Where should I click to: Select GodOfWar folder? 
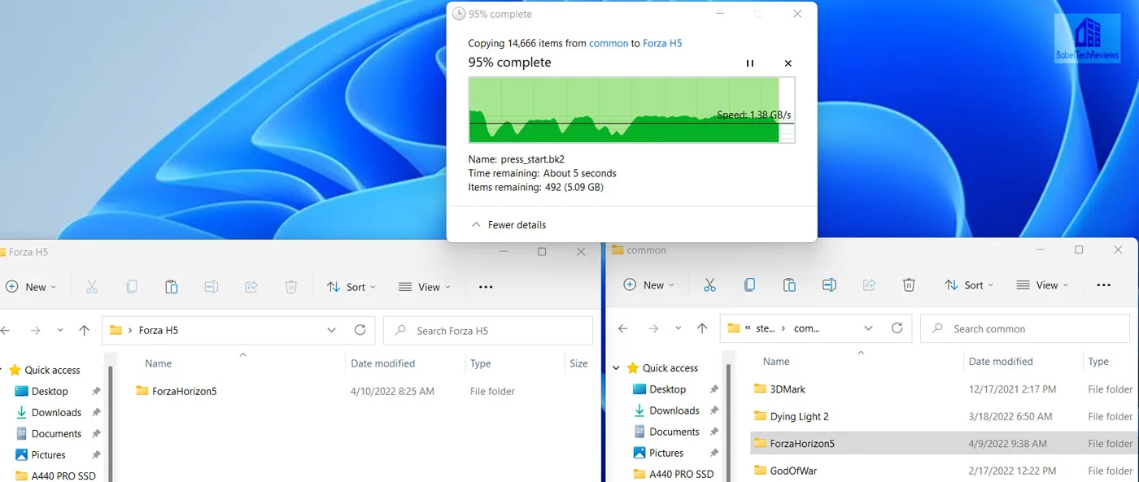pyautogui.click(x=785, y=471)
